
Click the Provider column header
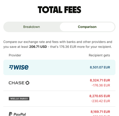15,55
